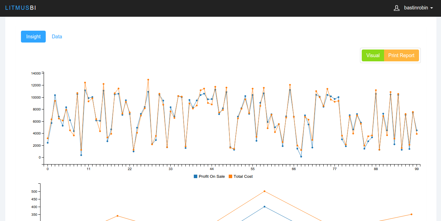
Task: Click the x-axis label 77
Action: tap(335, 169)
